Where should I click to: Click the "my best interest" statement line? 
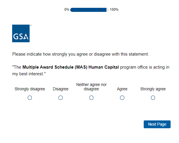(x=29, y=74)
